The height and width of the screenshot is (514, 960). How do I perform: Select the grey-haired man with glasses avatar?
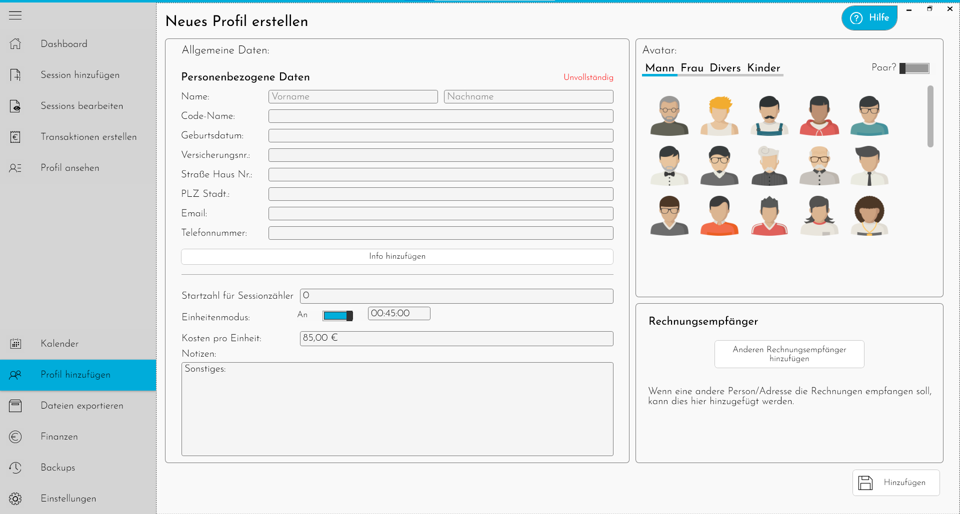[669, 116]
